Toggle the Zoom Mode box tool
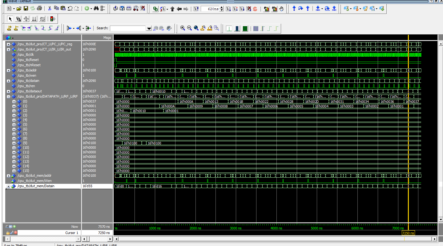 point(18,19)
